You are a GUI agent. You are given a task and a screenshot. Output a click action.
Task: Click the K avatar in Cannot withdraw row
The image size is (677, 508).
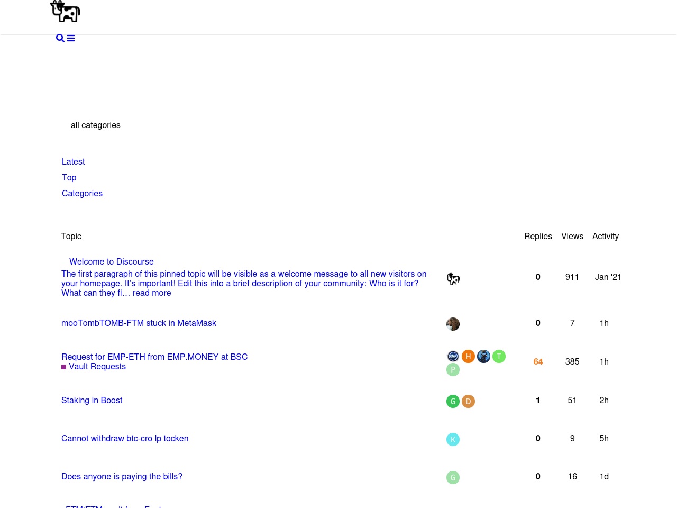(x=453, y=439)
